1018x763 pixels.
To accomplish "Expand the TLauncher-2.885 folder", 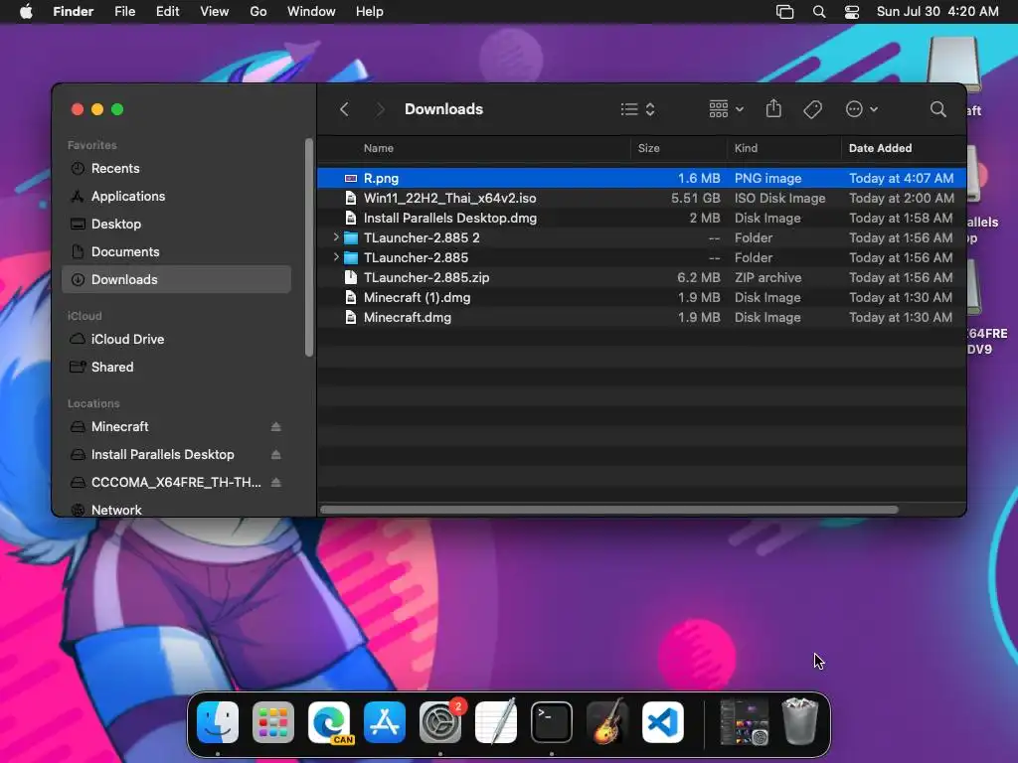I will tap(336, 257).
